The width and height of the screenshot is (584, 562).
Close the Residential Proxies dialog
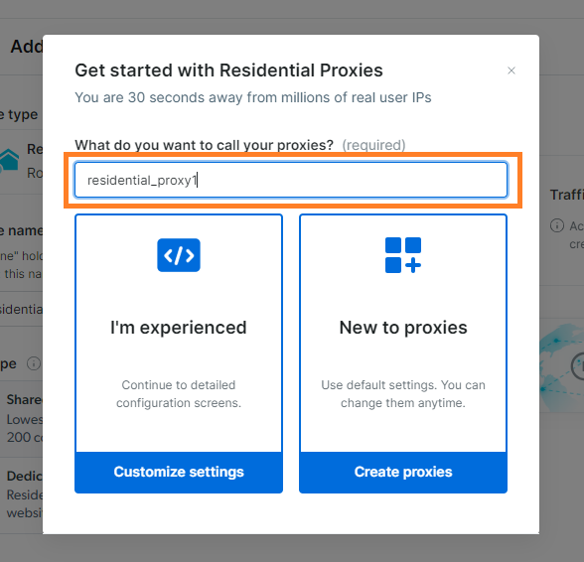tap(511, 70)
